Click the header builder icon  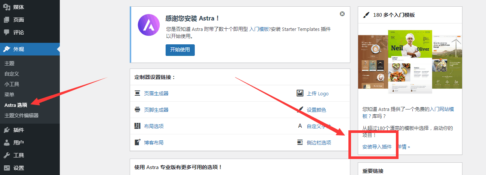[137, 93]
